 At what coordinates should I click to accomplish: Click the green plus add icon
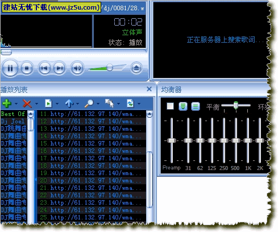[7, 103]
